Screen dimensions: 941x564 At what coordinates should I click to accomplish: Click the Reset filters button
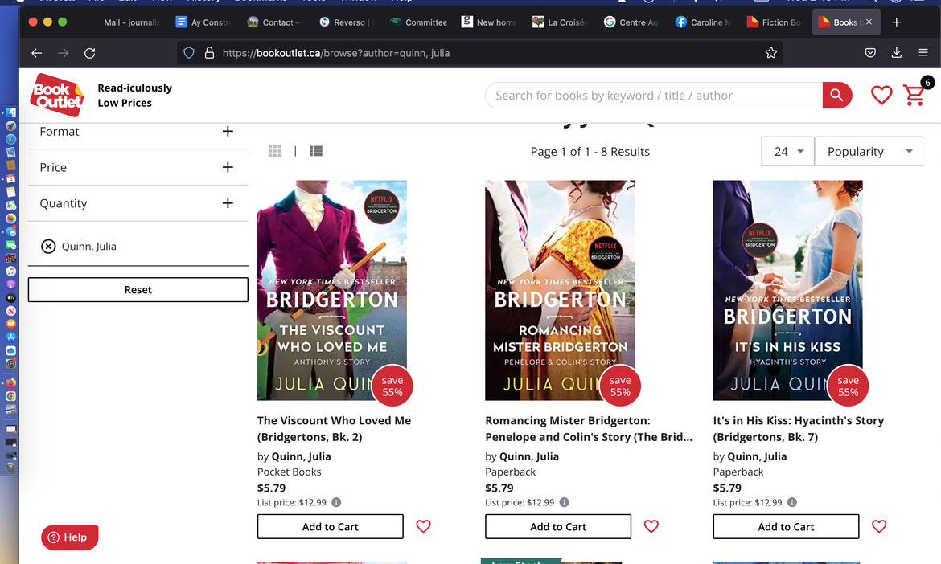click(138, 289)
